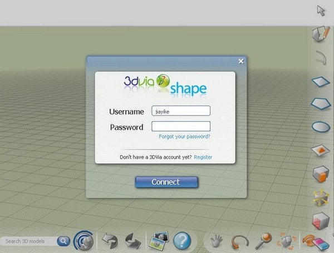The width and height of the screenshot is (334, 253).
Task: Pick the pentagon polygon tool
Action: (321, 103)
